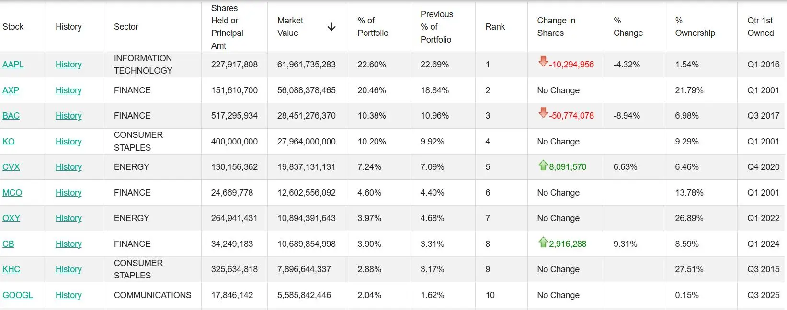
Task: Sort by the Sector column header
Action: tap(126, 27)
